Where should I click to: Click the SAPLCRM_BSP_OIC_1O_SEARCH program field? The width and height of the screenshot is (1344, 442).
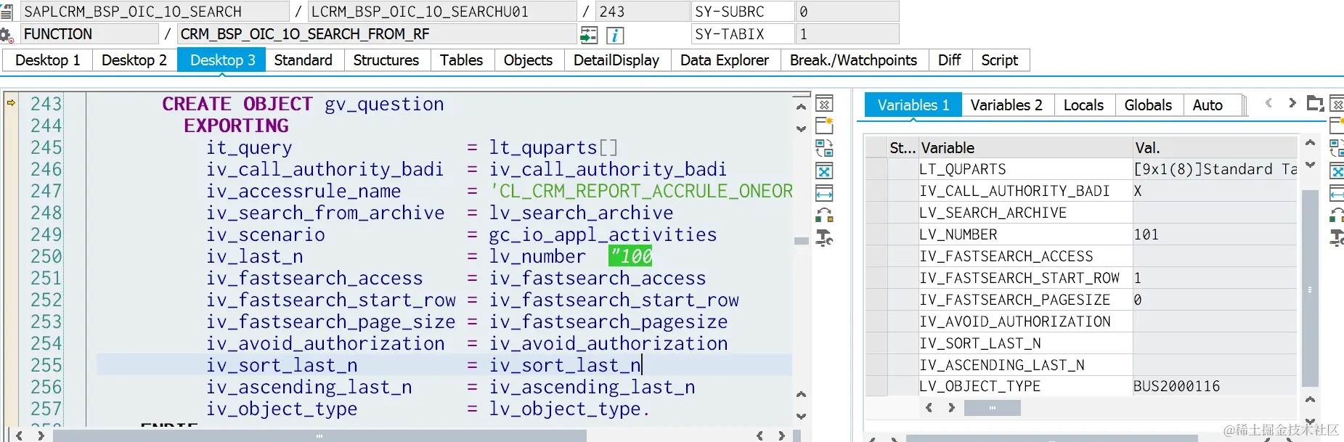[155, 12]
